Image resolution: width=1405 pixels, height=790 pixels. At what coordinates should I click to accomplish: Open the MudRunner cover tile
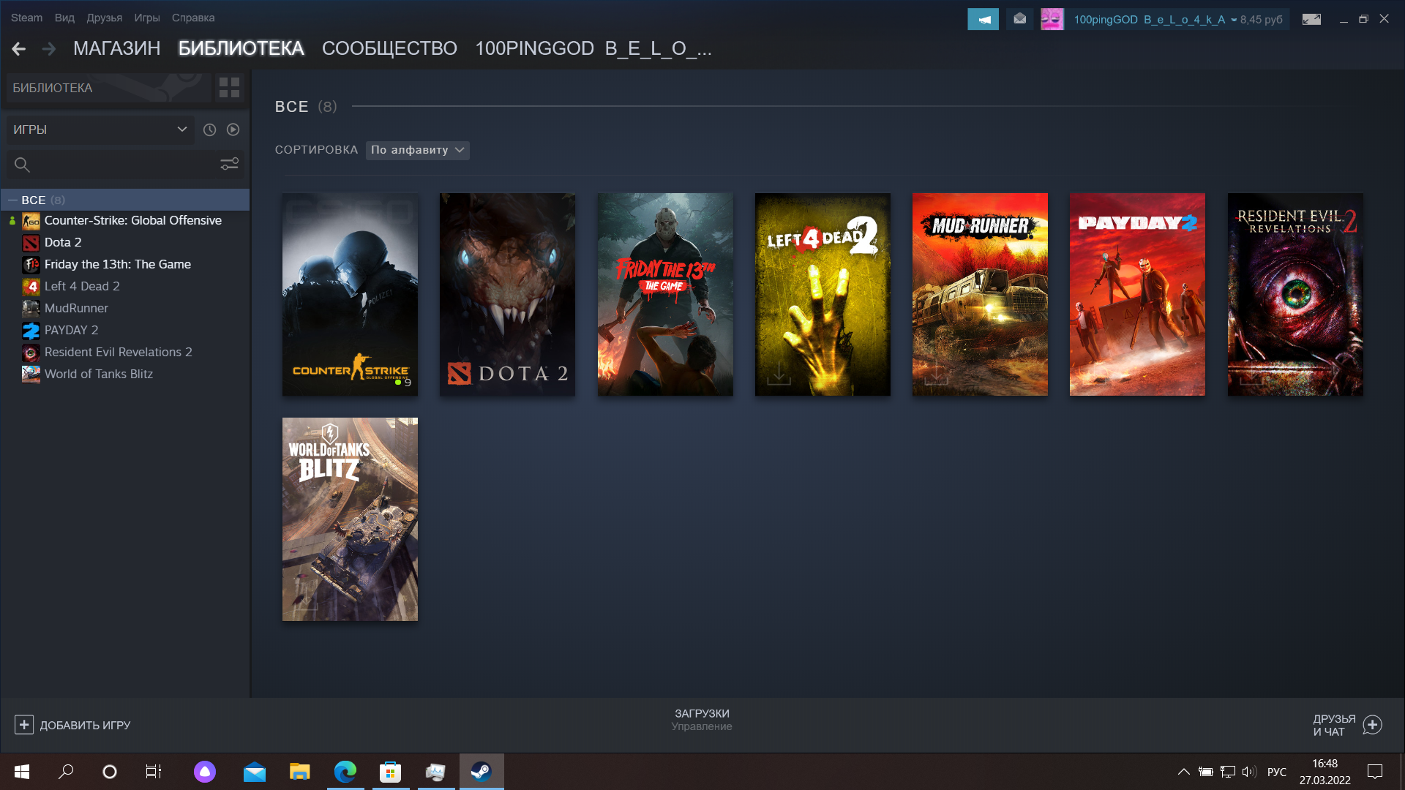coord(980,294)
